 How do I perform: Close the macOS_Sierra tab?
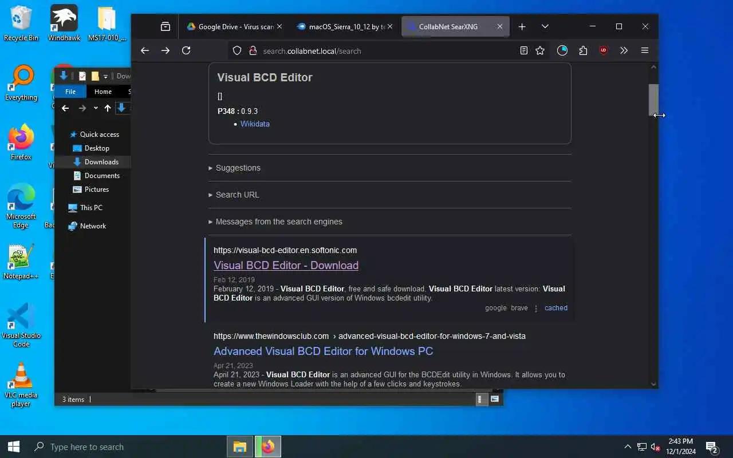coord(390,26)
